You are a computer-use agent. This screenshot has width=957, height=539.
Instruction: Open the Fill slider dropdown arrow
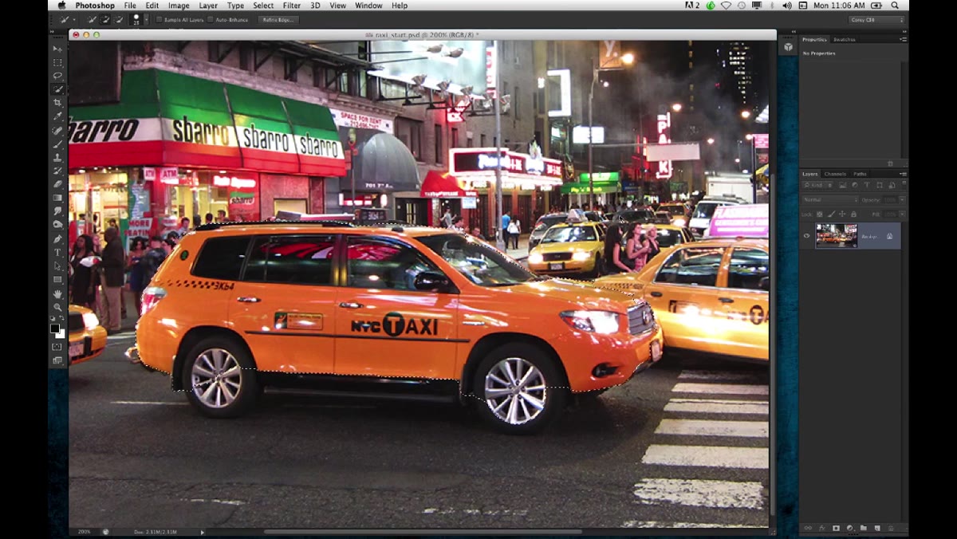902,214
